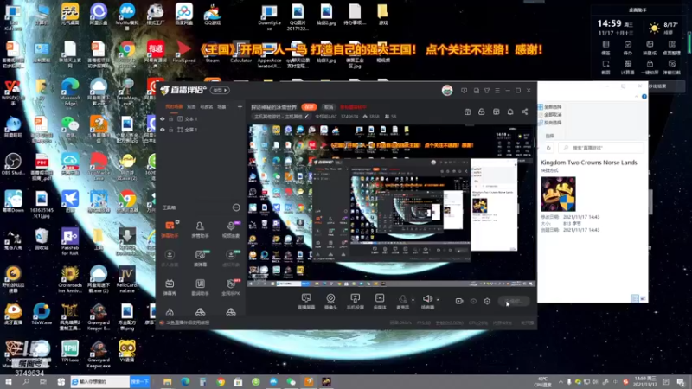Mute the 麦克风 microphone
The width and height of the screenshot is (692, 389).
[x=402, y=302]
